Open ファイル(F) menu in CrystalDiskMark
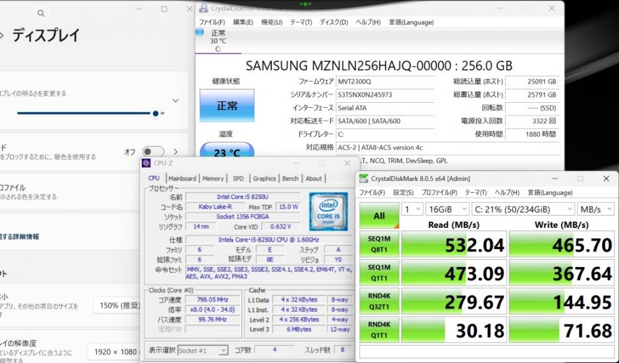This screenshot has height=363, width=619. click(372, 193)
